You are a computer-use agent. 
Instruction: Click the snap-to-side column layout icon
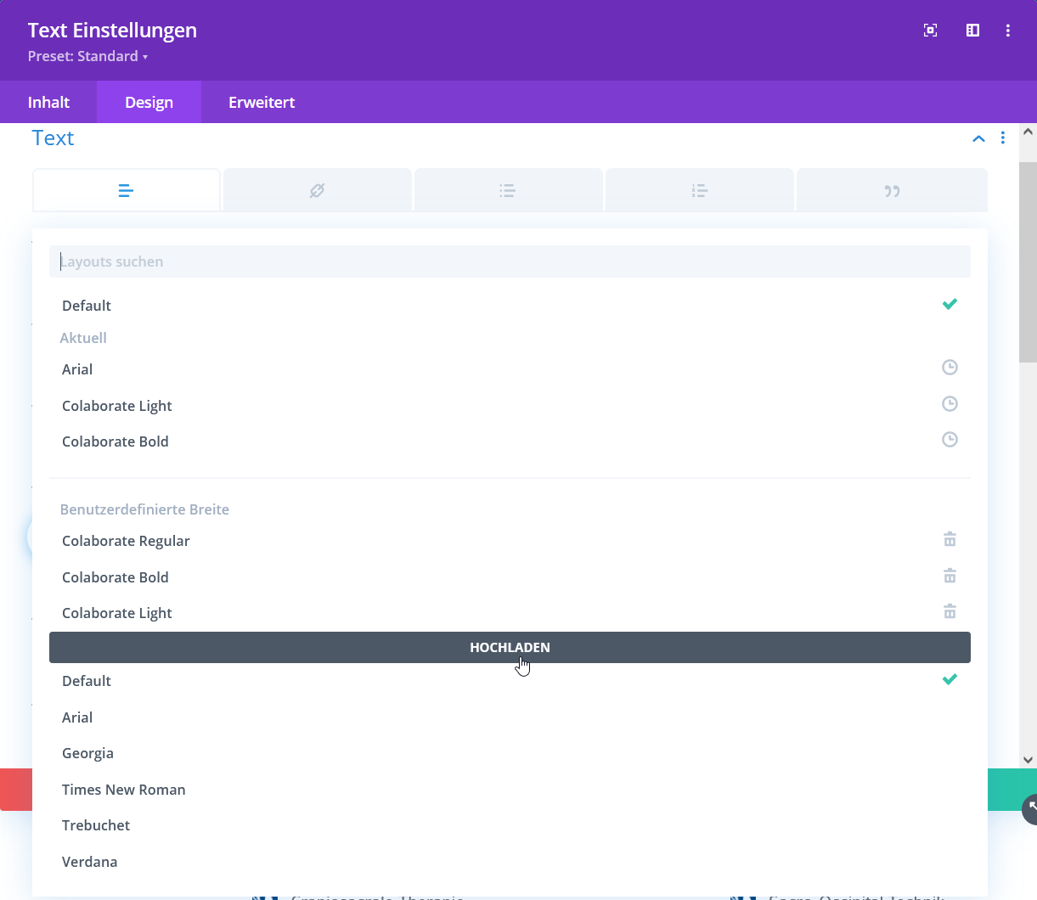coord(972,31)
